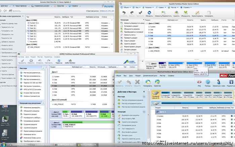
Task: Click AOMEI Safely Partition icon
Action: point(70,61)
